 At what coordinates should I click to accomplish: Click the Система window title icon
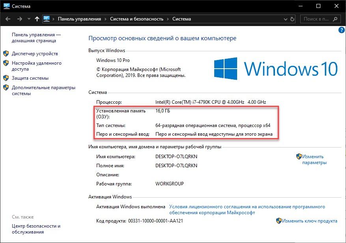pos(7,6)
